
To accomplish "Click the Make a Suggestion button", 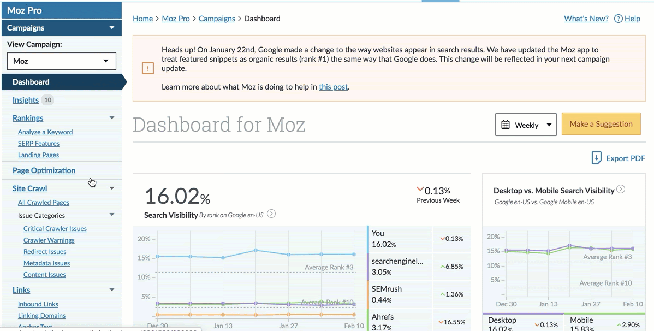I will [x=601, y=124].
